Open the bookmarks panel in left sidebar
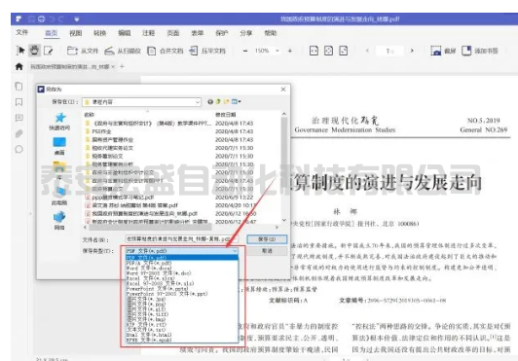Image resolution: width=518 pixels, height=361 pixels. pos(18,102)
